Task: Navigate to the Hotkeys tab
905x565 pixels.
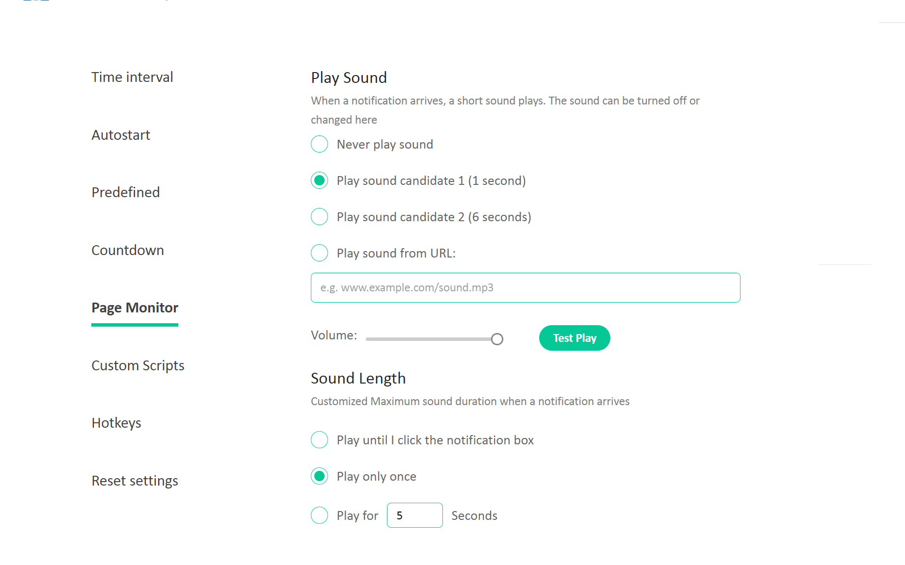Action: [x=116, y=423]
